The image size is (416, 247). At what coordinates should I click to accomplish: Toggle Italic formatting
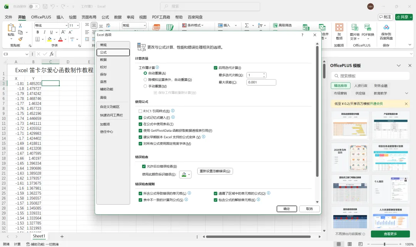tap(44, 32)
